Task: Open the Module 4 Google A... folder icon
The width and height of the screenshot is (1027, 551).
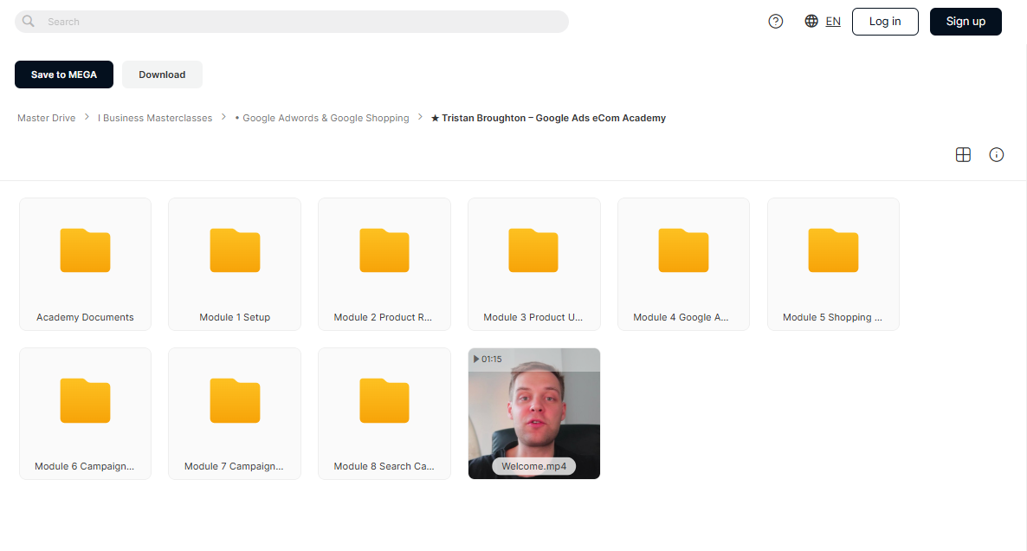Action: click(x=683, y=250)
